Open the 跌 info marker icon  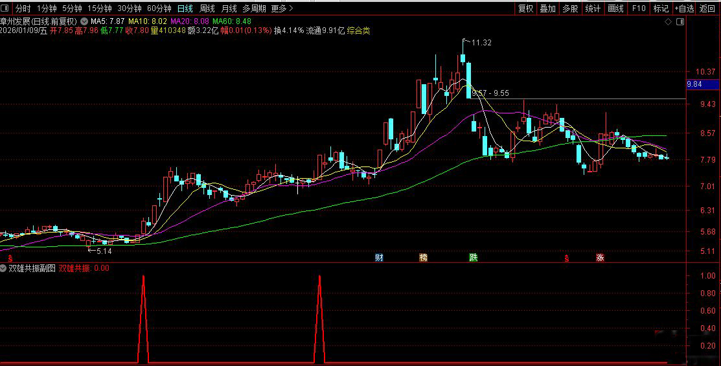point(473,257)
